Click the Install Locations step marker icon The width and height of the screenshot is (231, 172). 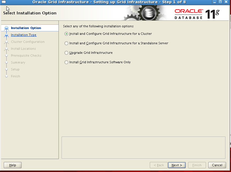pyautogui.click(x=6, y=49)
